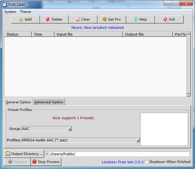This screenshot has width=195, height=169.
Task: Open Get Pro smiley icon
Action: point(105,19)
